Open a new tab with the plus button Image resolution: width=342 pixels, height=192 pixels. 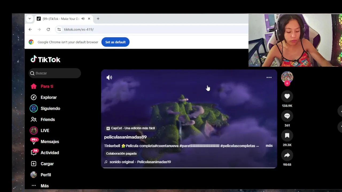pos(98,19)
